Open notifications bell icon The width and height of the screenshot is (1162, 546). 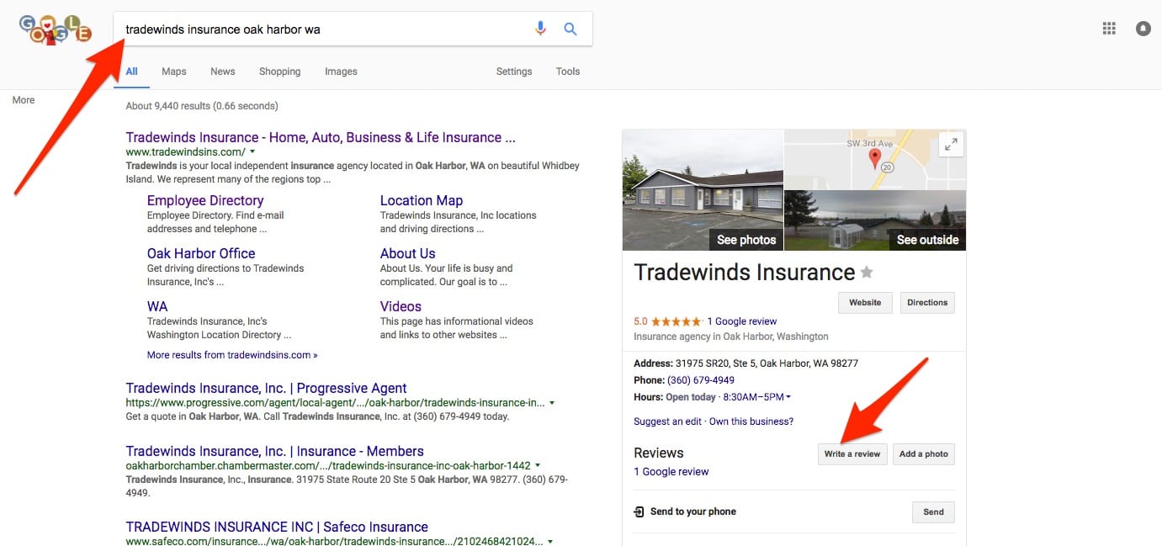click(x=1143, y=29)
